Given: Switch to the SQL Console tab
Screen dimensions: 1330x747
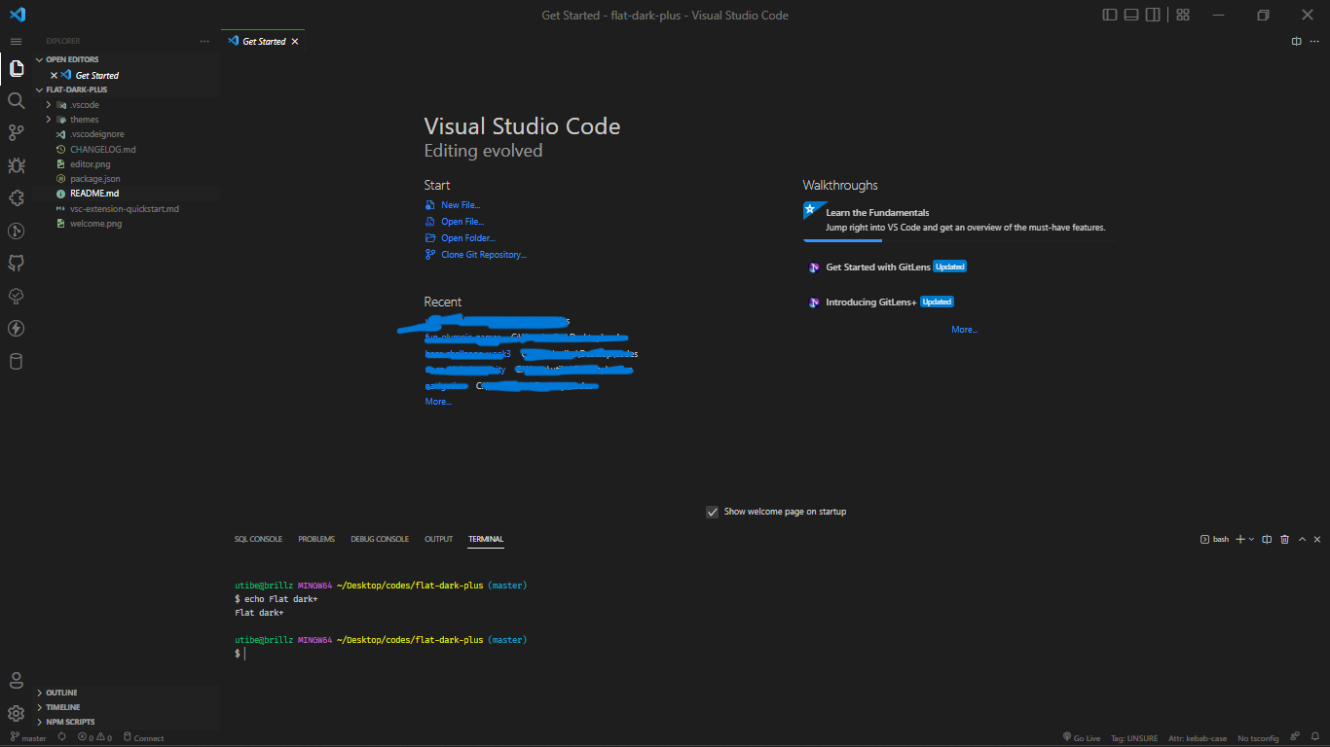Looking at the screenshot, I should tap(258, 539).
